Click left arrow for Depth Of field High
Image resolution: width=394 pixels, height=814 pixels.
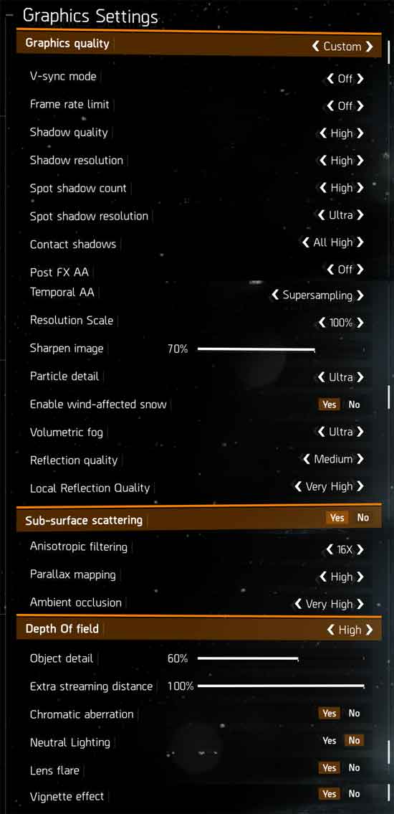coord(331,630)
